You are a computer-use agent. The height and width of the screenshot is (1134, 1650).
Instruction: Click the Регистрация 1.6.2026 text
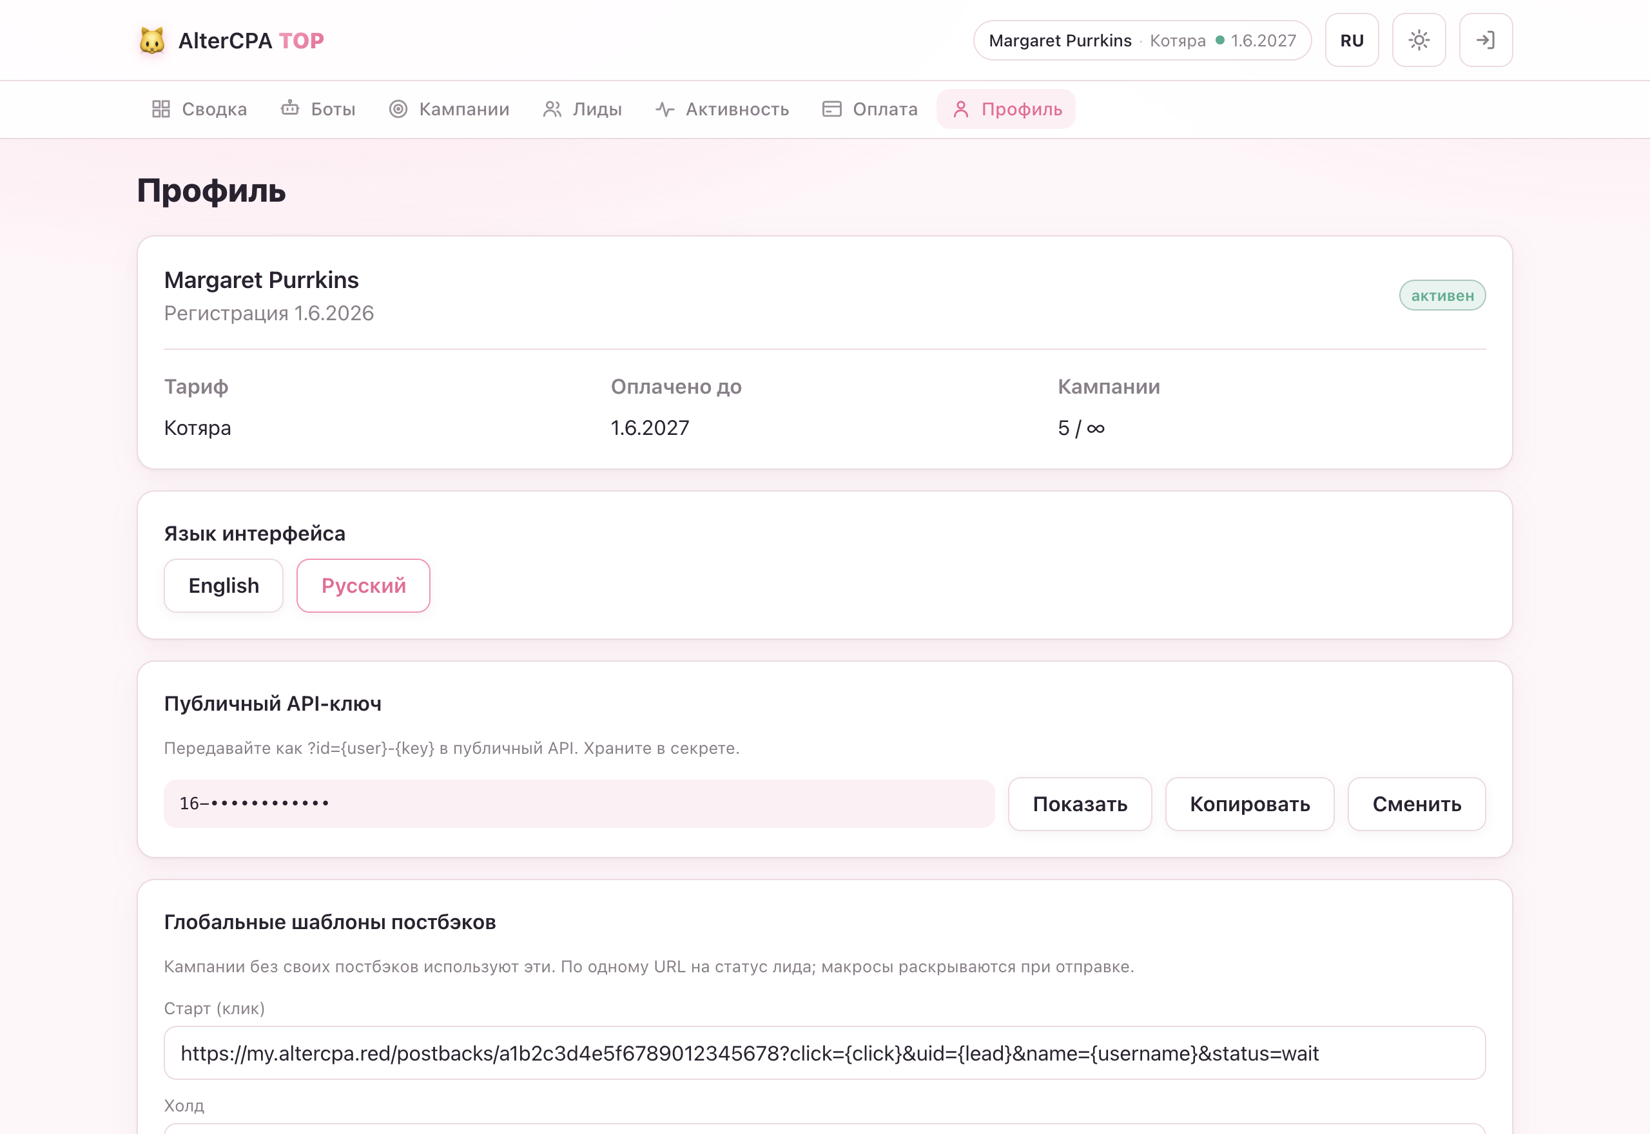pos(269,313)
